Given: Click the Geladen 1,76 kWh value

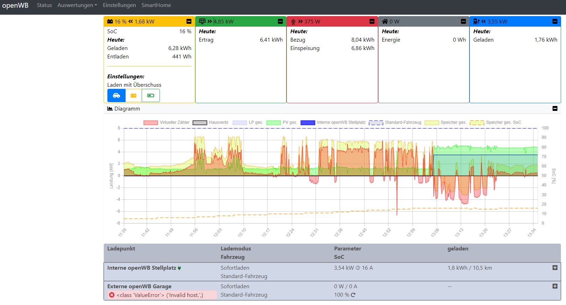Looking at the screenshot, I should coord(546,40).
